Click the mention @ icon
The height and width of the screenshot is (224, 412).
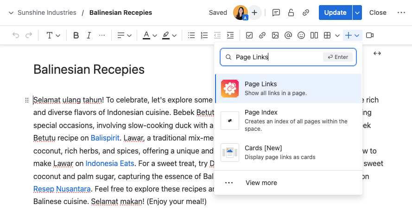[x=288, y=35]
